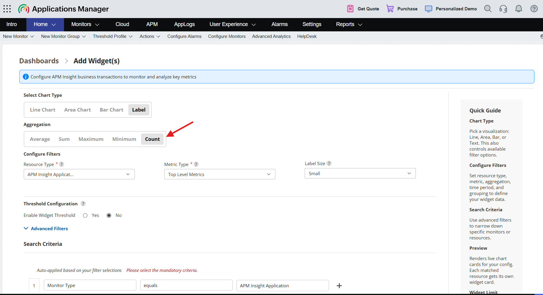Set aggregation to Minimum
543x295 pixels.
(124, 139)
